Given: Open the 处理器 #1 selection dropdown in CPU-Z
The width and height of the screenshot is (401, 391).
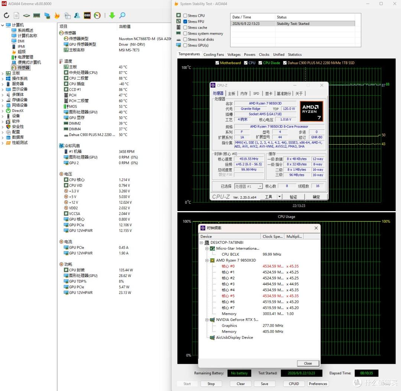Looking at the screenshot, I should tap(248, 186).
